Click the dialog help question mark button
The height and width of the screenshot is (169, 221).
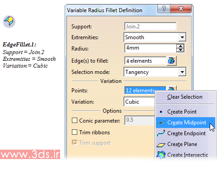click(164, 9)
